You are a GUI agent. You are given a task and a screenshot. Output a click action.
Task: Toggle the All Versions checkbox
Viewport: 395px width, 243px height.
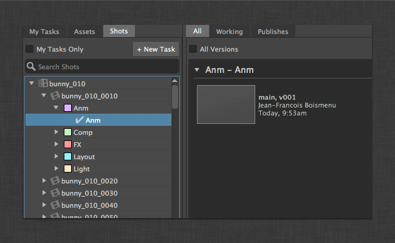click(193, 49)
